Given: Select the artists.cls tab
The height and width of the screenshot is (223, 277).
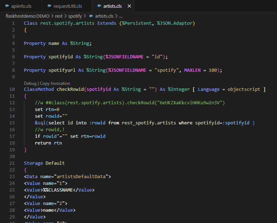Looking at the screenshot, I should [x=113, y=6].
